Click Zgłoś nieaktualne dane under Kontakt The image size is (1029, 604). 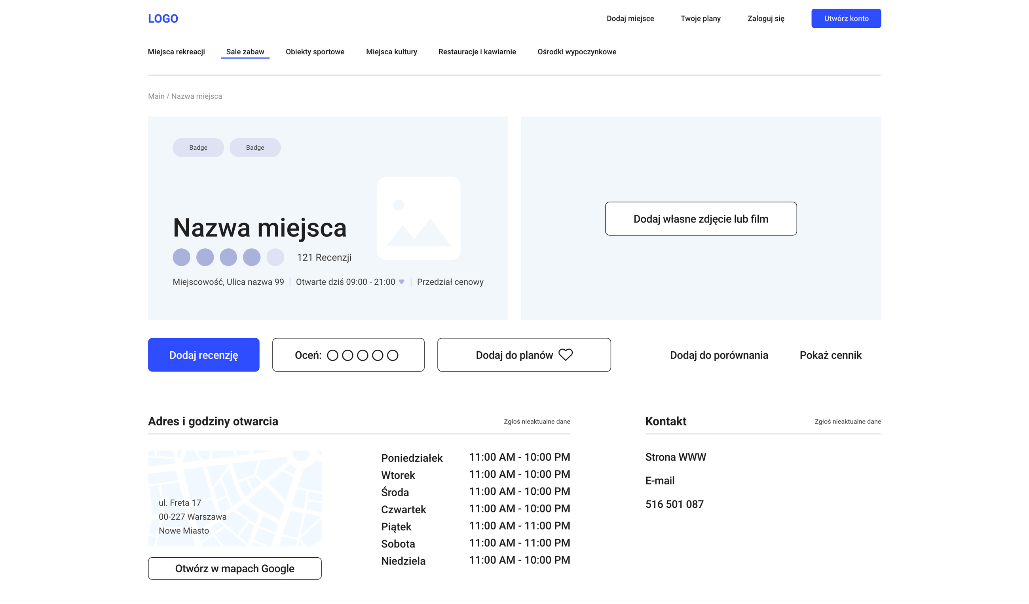847,421
